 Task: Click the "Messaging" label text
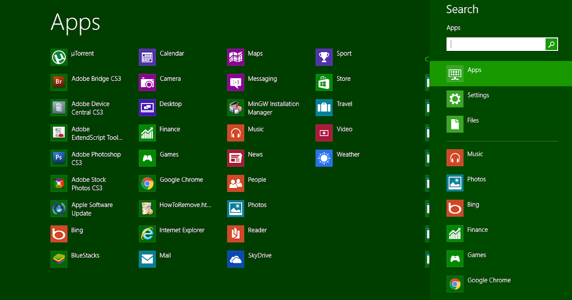coord(262,79)
